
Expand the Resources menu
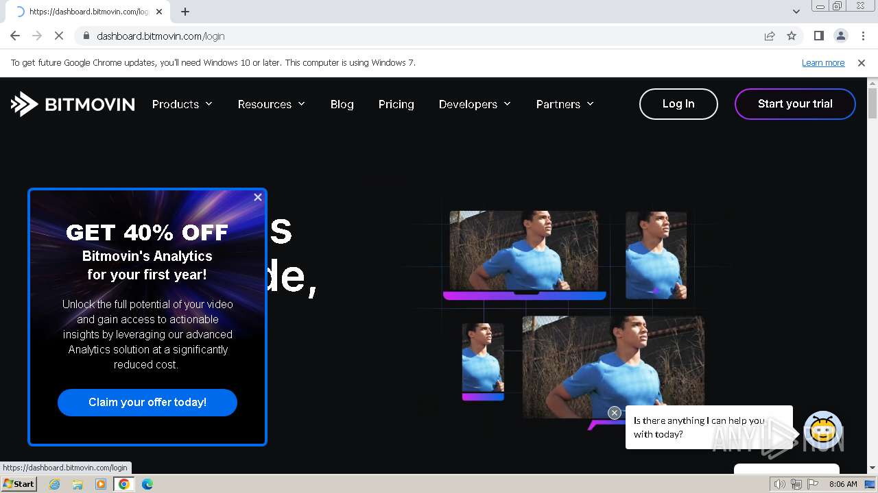[271, 104]
